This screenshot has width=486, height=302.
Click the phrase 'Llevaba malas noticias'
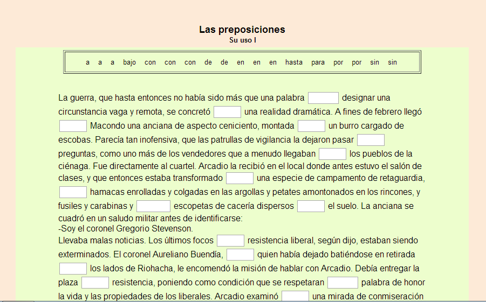(x=101, y=241)
